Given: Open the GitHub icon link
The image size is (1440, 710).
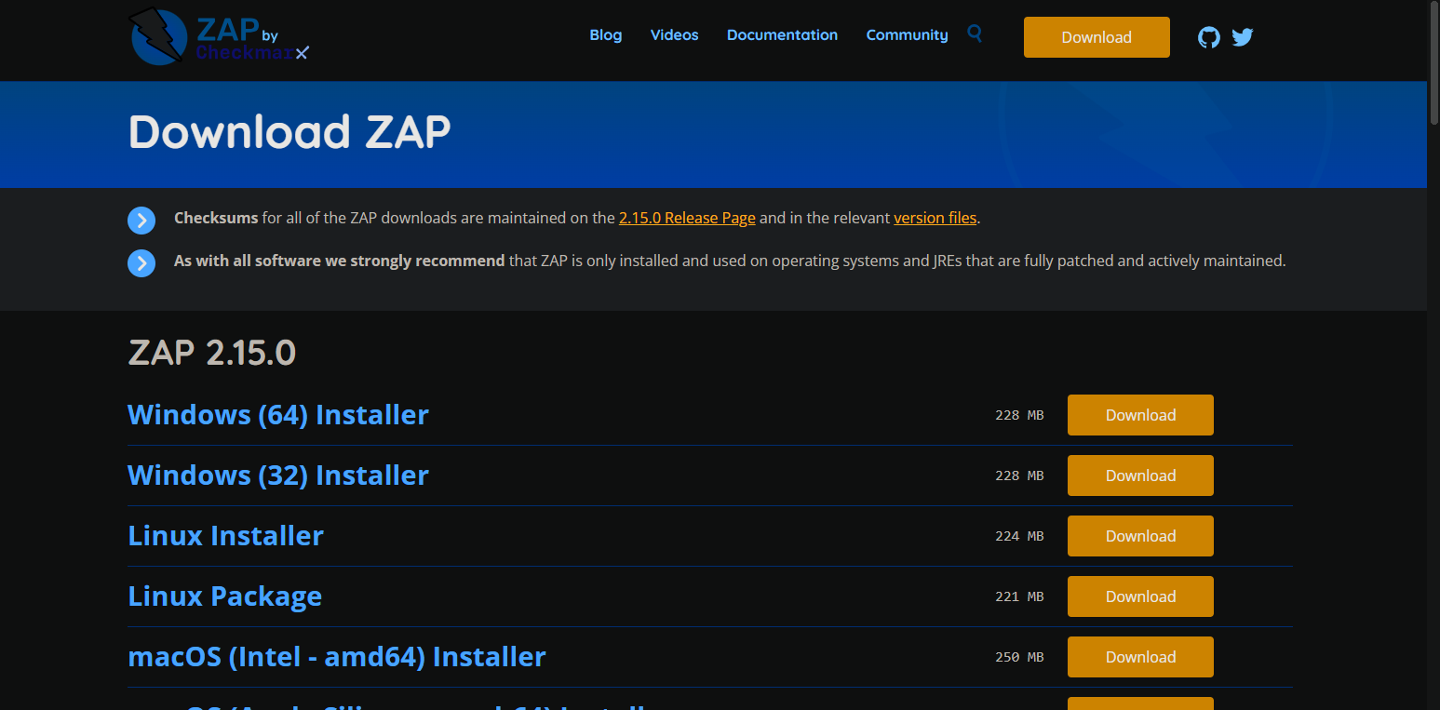Looking at the screenshot, I should pos(1208,37).
